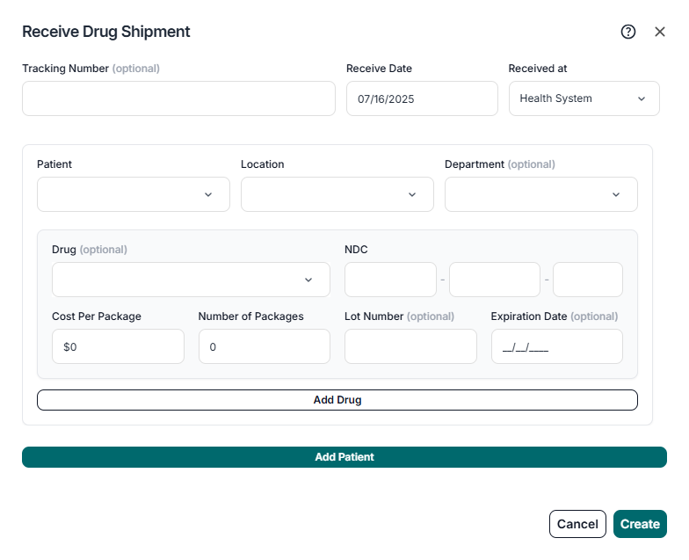
Task: Click the help question mark icon
Action: pyautogui.click(x=628, y=32)
